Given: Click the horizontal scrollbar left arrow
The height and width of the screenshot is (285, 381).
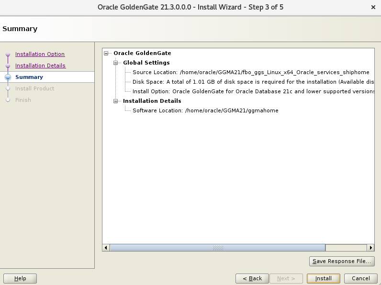Looking at the screenshot, I should pyautogui.click(x=106, y=248).
